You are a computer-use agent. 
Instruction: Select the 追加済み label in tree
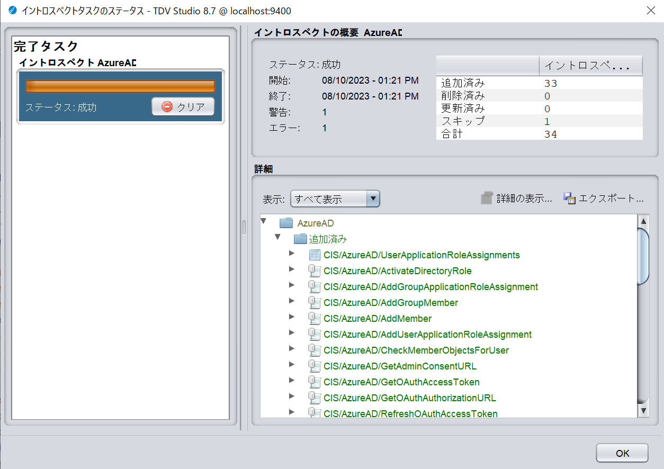pos(328,239)
